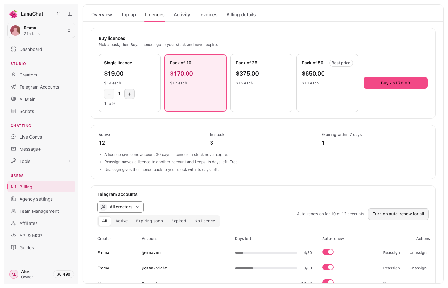This screenshot has width=448, height=288.
Task: Switch to the Overview tab
Action: pyautogui.click(x=101, y=15)
